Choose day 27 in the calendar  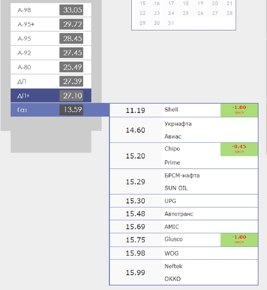point(215,13)
